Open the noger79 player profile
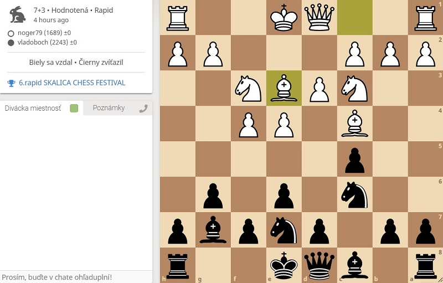Screen dimensions: 443x283 [x=33, y=33]
